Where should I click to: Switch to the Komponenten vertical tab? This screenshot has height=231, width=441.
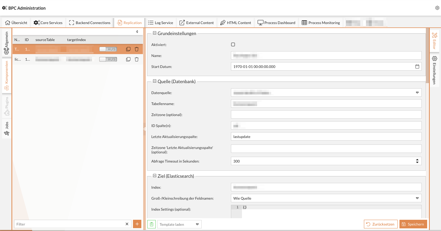click(x=7, y=76)
